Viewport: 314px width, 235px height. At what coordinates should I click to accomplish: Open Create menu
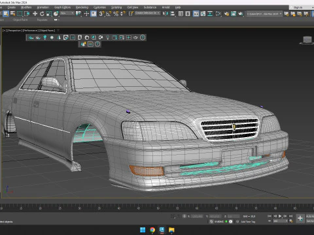pos(12,7)
